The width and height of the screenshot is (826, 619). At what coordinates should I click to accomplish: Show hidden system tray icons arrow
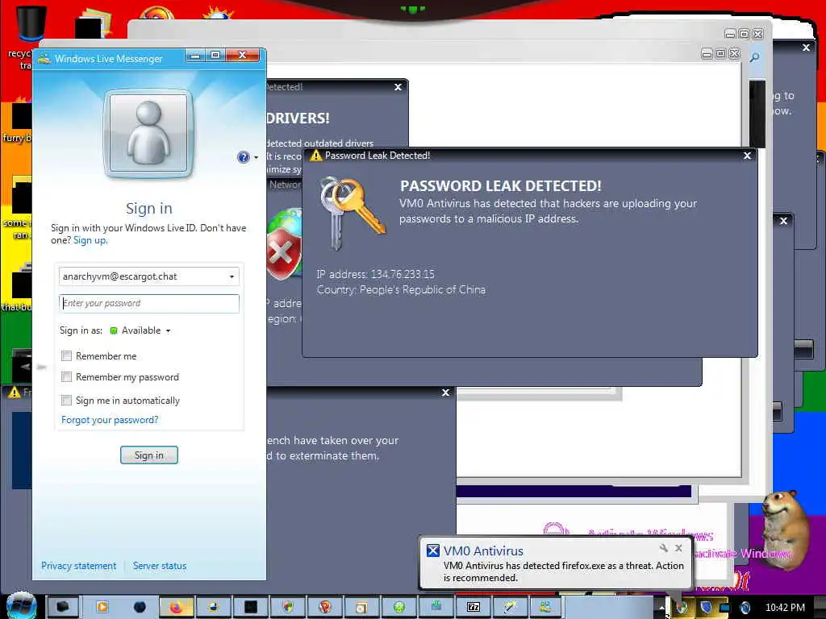[x=661, y=608]
